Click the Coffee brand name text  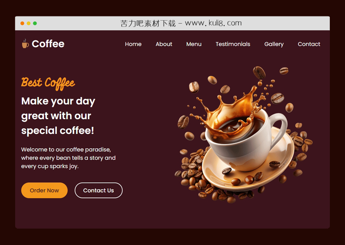pyautogui.click(x=48, y=44)
